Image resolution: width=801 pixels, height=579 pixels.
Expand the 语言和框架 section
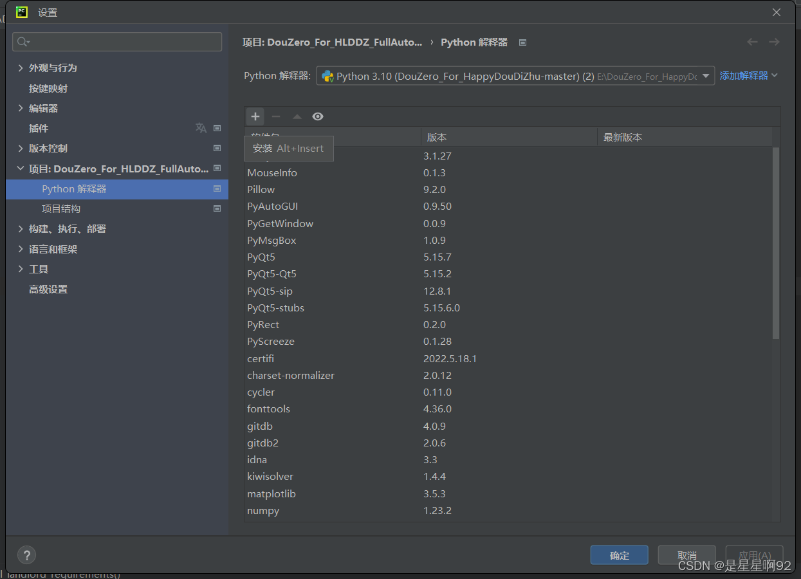pyautogui.click(x=21, y=249)
